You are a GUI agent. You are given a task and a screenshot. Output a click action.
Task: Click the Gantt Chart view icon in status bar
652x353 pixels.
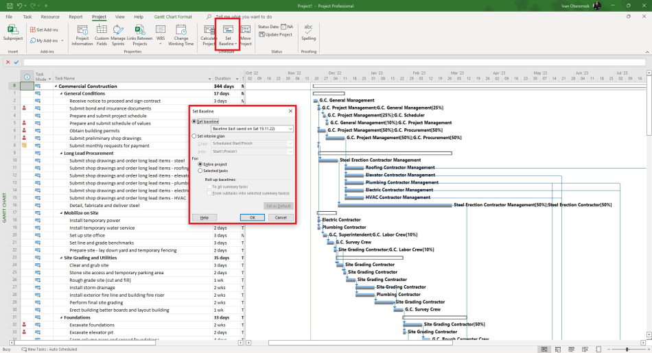(x=544, y=350)
